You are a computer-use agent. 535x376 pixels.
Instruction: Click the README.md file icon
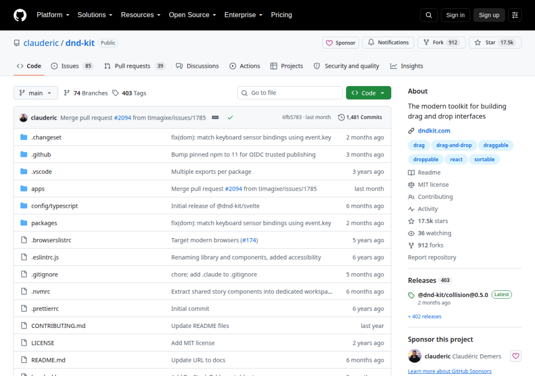tap(24, 360)
